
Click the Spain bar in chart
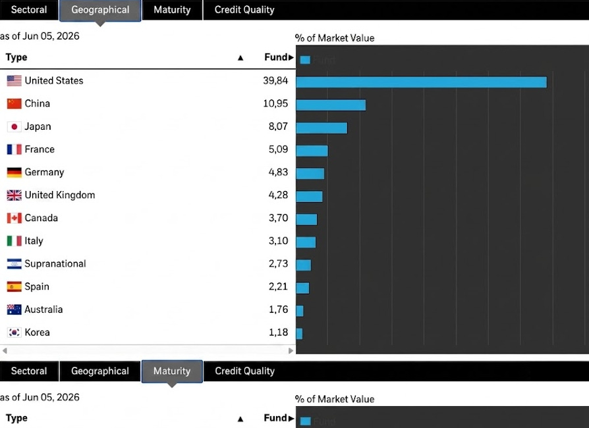tap(303, 288)
